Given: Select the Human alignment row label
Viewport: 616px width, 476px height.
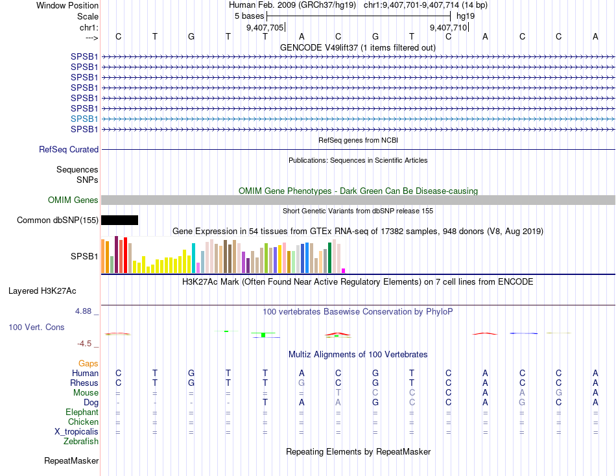Looking at the screenshot, I should [85, 373].
